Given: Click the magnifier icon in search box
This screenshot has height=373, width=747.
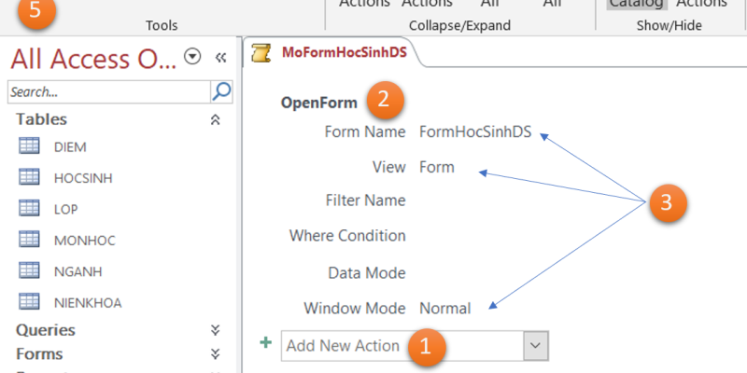Looking at the screenshot, I should point(221,91).
